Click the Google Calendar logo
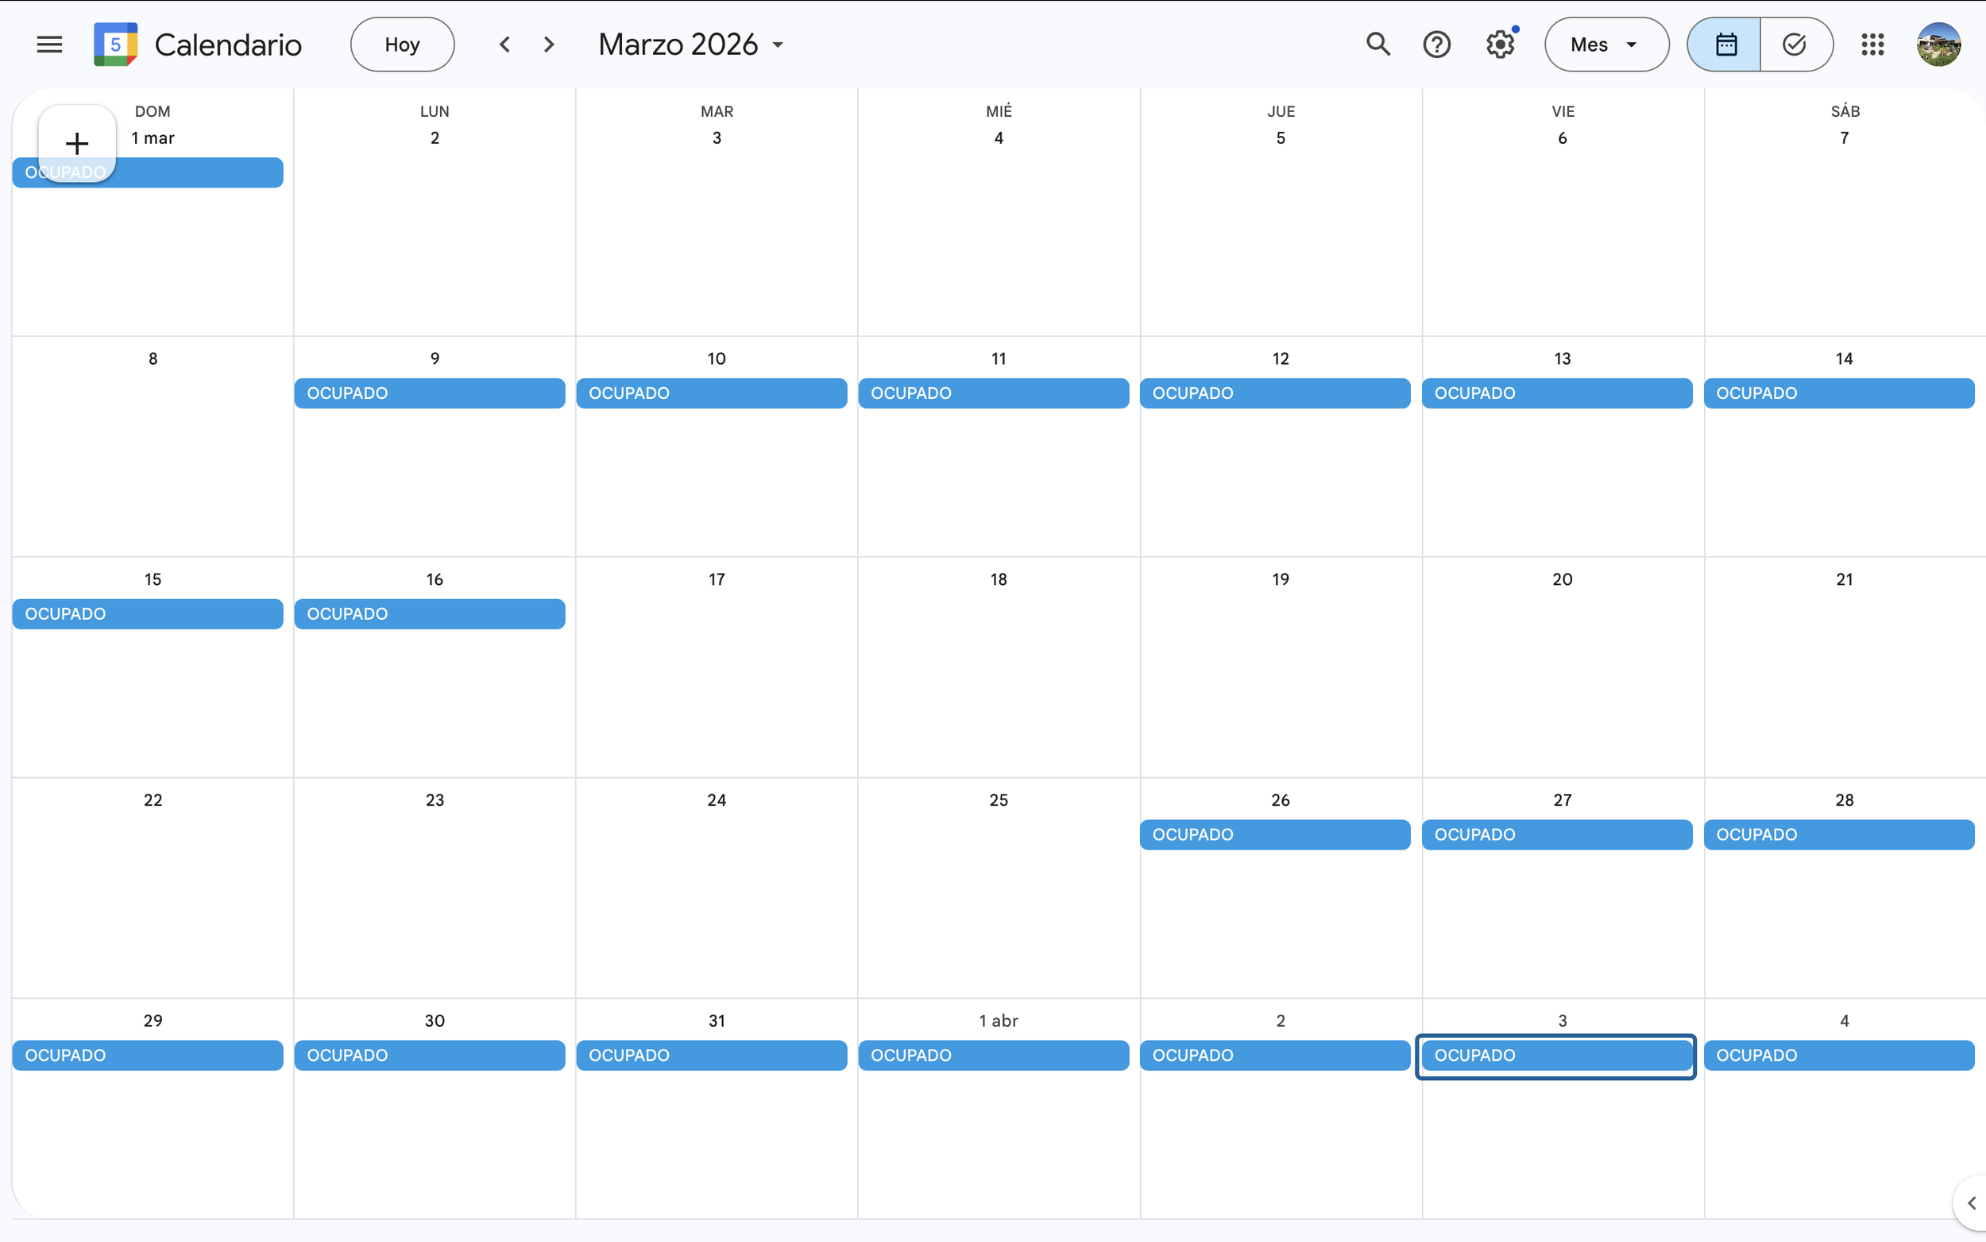1986x1242 pixels. 116,44
